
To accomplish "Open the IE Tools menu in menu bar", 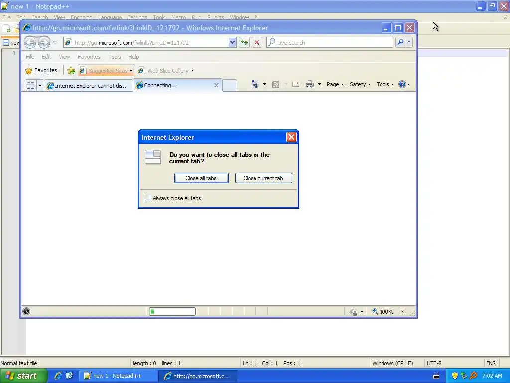I will [x=115, y=57].
